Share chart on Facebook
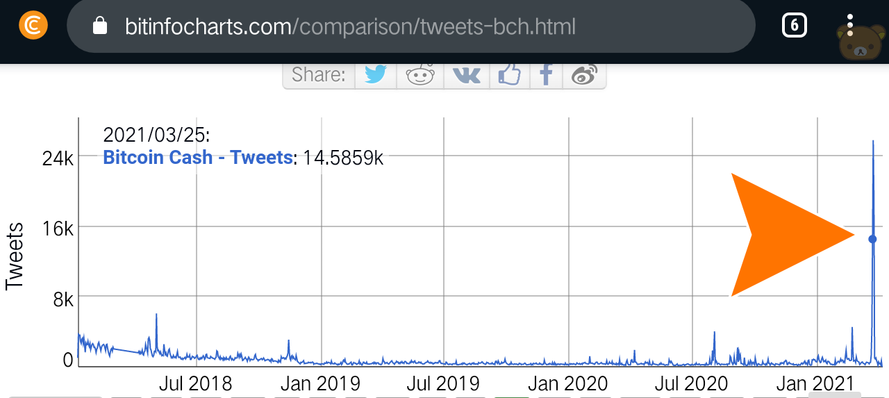The height and width of the screenshot is (398, 889). [x=547, y=74]
